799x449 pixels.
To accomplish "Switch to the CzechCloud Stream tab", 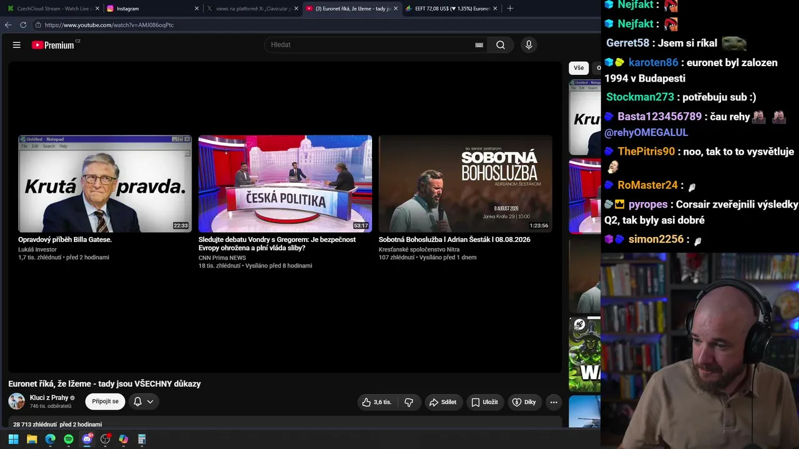I will tap(52, 9).
